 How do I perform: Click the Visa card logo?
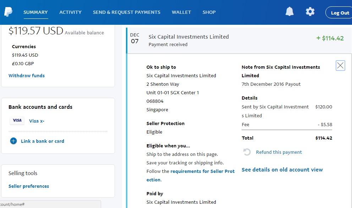click(x=17, y=121)
